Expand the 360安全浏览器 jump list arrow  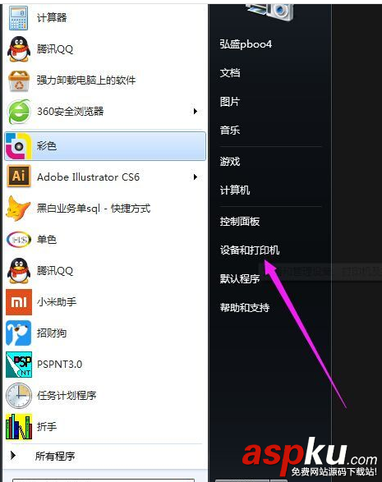195,112
